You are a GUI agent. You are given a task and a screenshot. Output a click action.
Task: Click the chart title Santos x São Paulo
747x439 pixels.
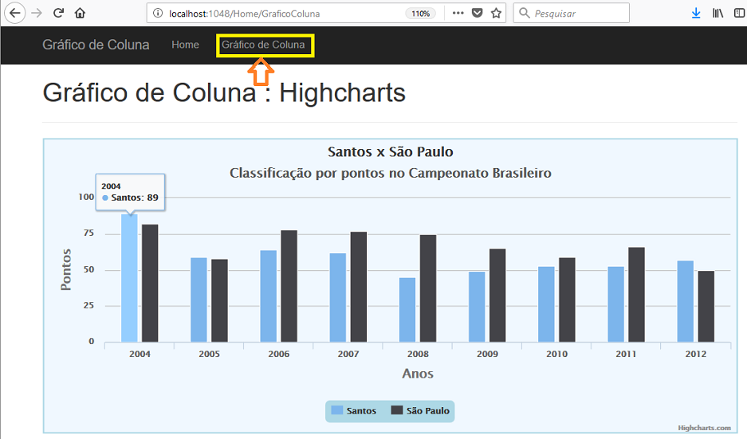coord(390,152)
